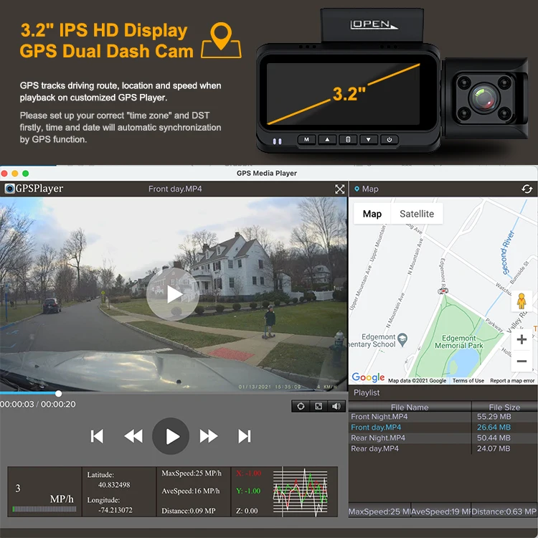Click the elapsed time 00:00:03 readout
The height and width of the screenshot is (538, 538).
click(17, 404)
